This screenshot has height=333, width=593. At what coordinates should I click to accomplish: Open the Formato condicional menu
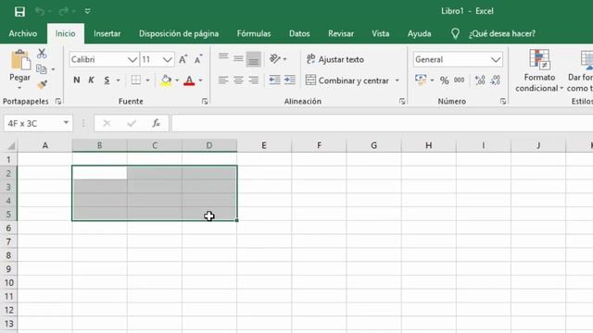click(539, 71)
